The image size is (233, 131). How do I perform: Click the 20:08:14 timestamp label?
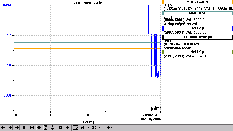[150, 115]
